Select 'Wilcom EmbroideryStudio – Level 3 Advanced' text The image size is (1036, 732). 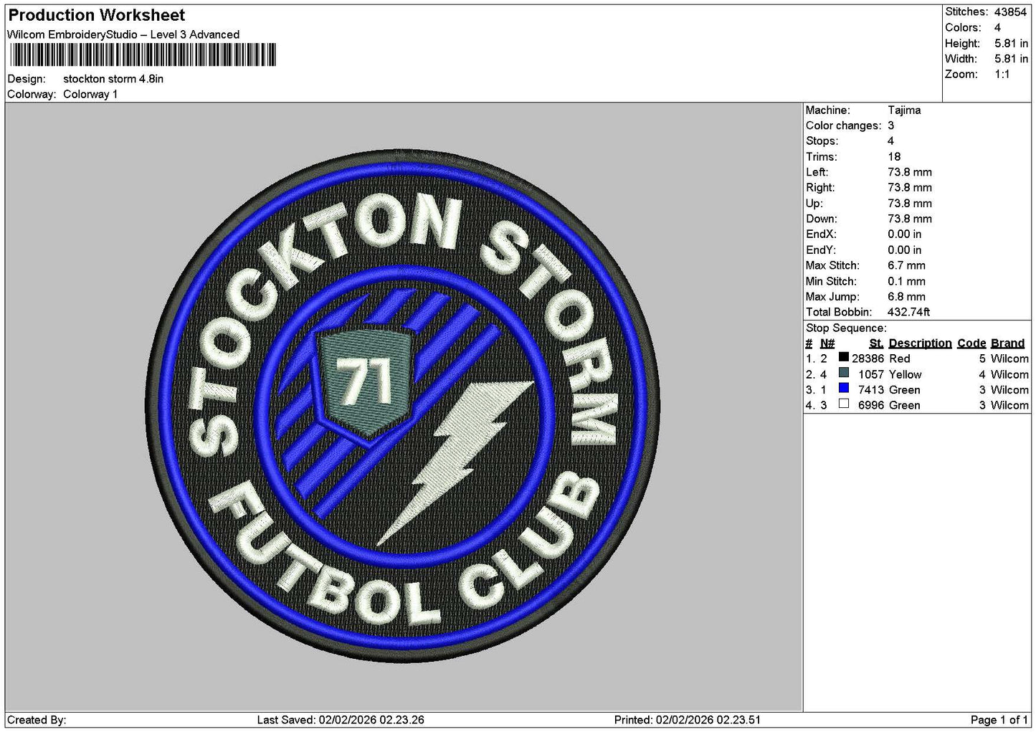[x=123, y=34]
